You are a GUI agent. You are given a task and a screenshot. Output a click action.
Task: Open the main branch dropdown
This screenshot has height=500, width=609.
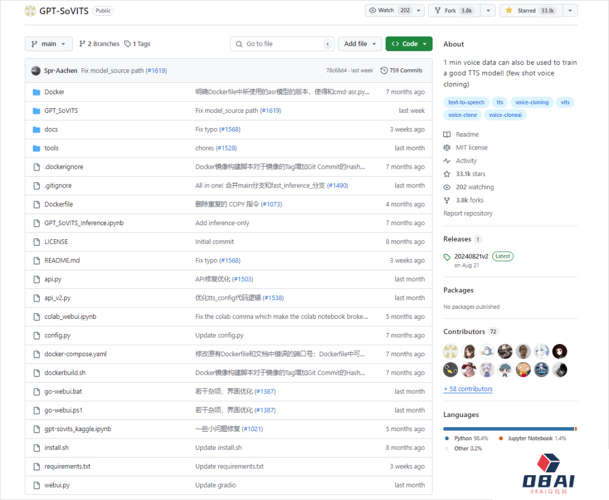click(48, 44)
